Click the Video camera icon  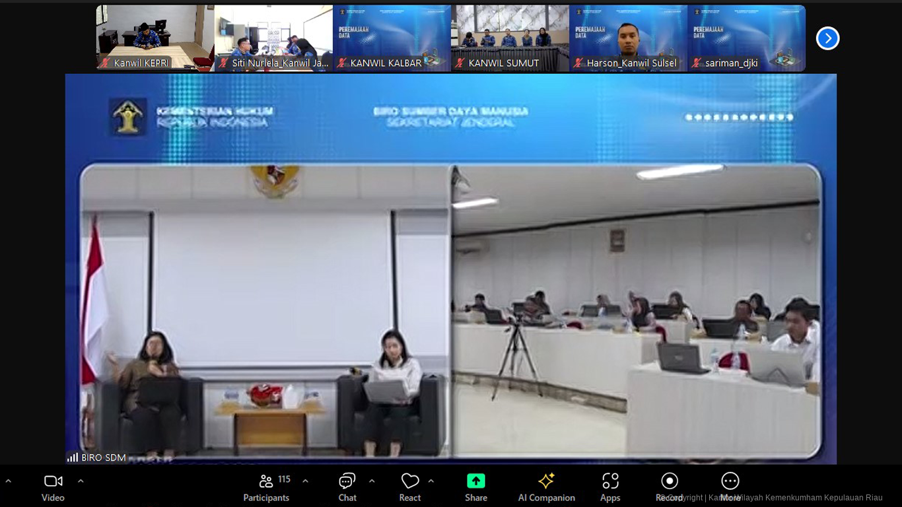click(x=53, y=481)
